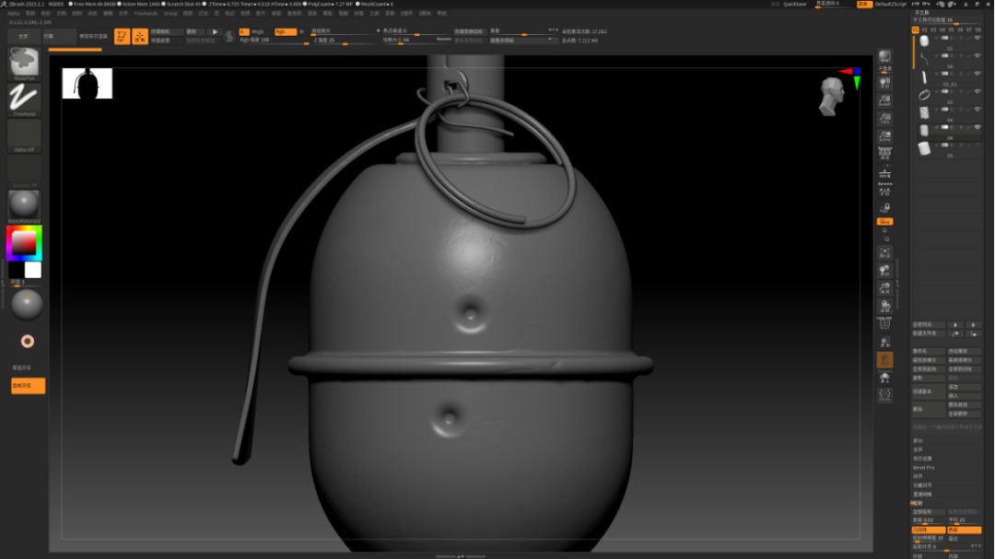Image resolution: width=995 pixels, height=559 pixels.
Task: Hide subtool 03 with its eye icon
Action: tap(977, 91)
